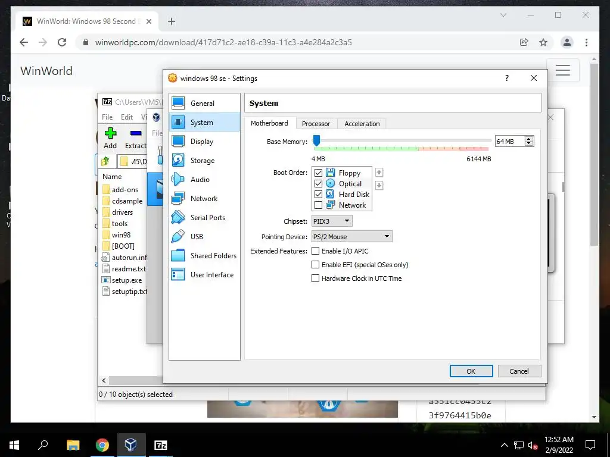The width and height of the screenshot is (610, 457).
Task: Open Shared Folders settings category
Action: (205, 256)
